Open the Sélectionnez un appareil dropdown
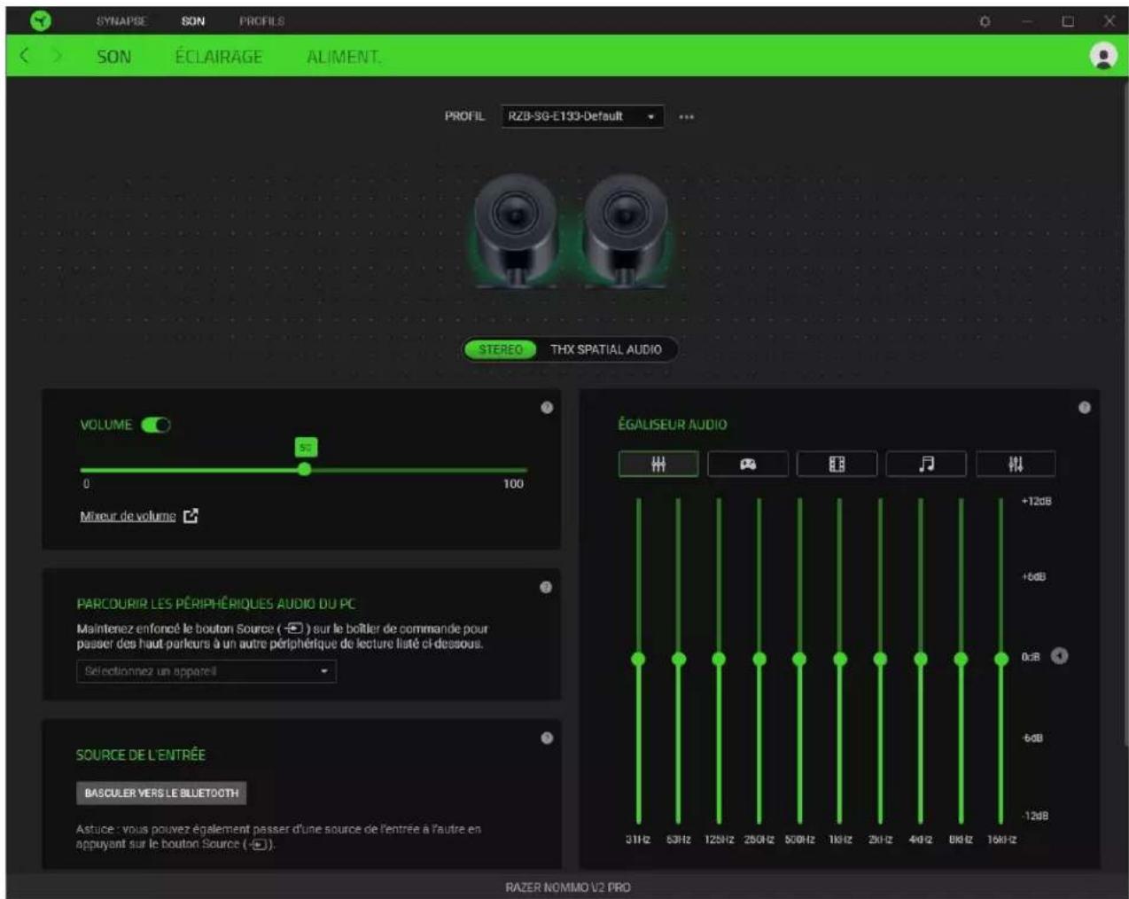The image size is (1129, 899). 206,671
